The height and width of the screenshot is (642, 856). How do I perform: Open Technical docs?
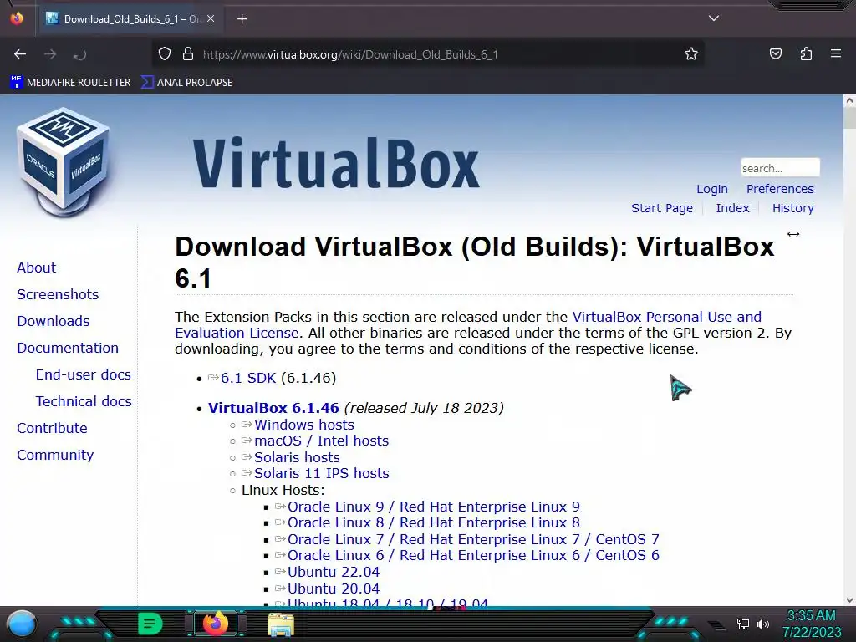(84, 402)
